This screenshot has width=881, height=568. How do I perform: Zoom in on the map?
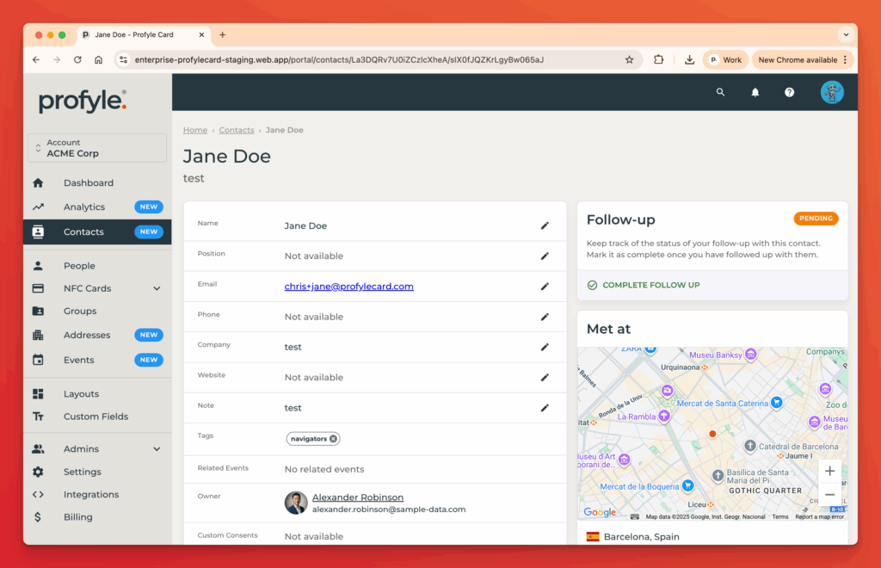(x=829, y=471)
